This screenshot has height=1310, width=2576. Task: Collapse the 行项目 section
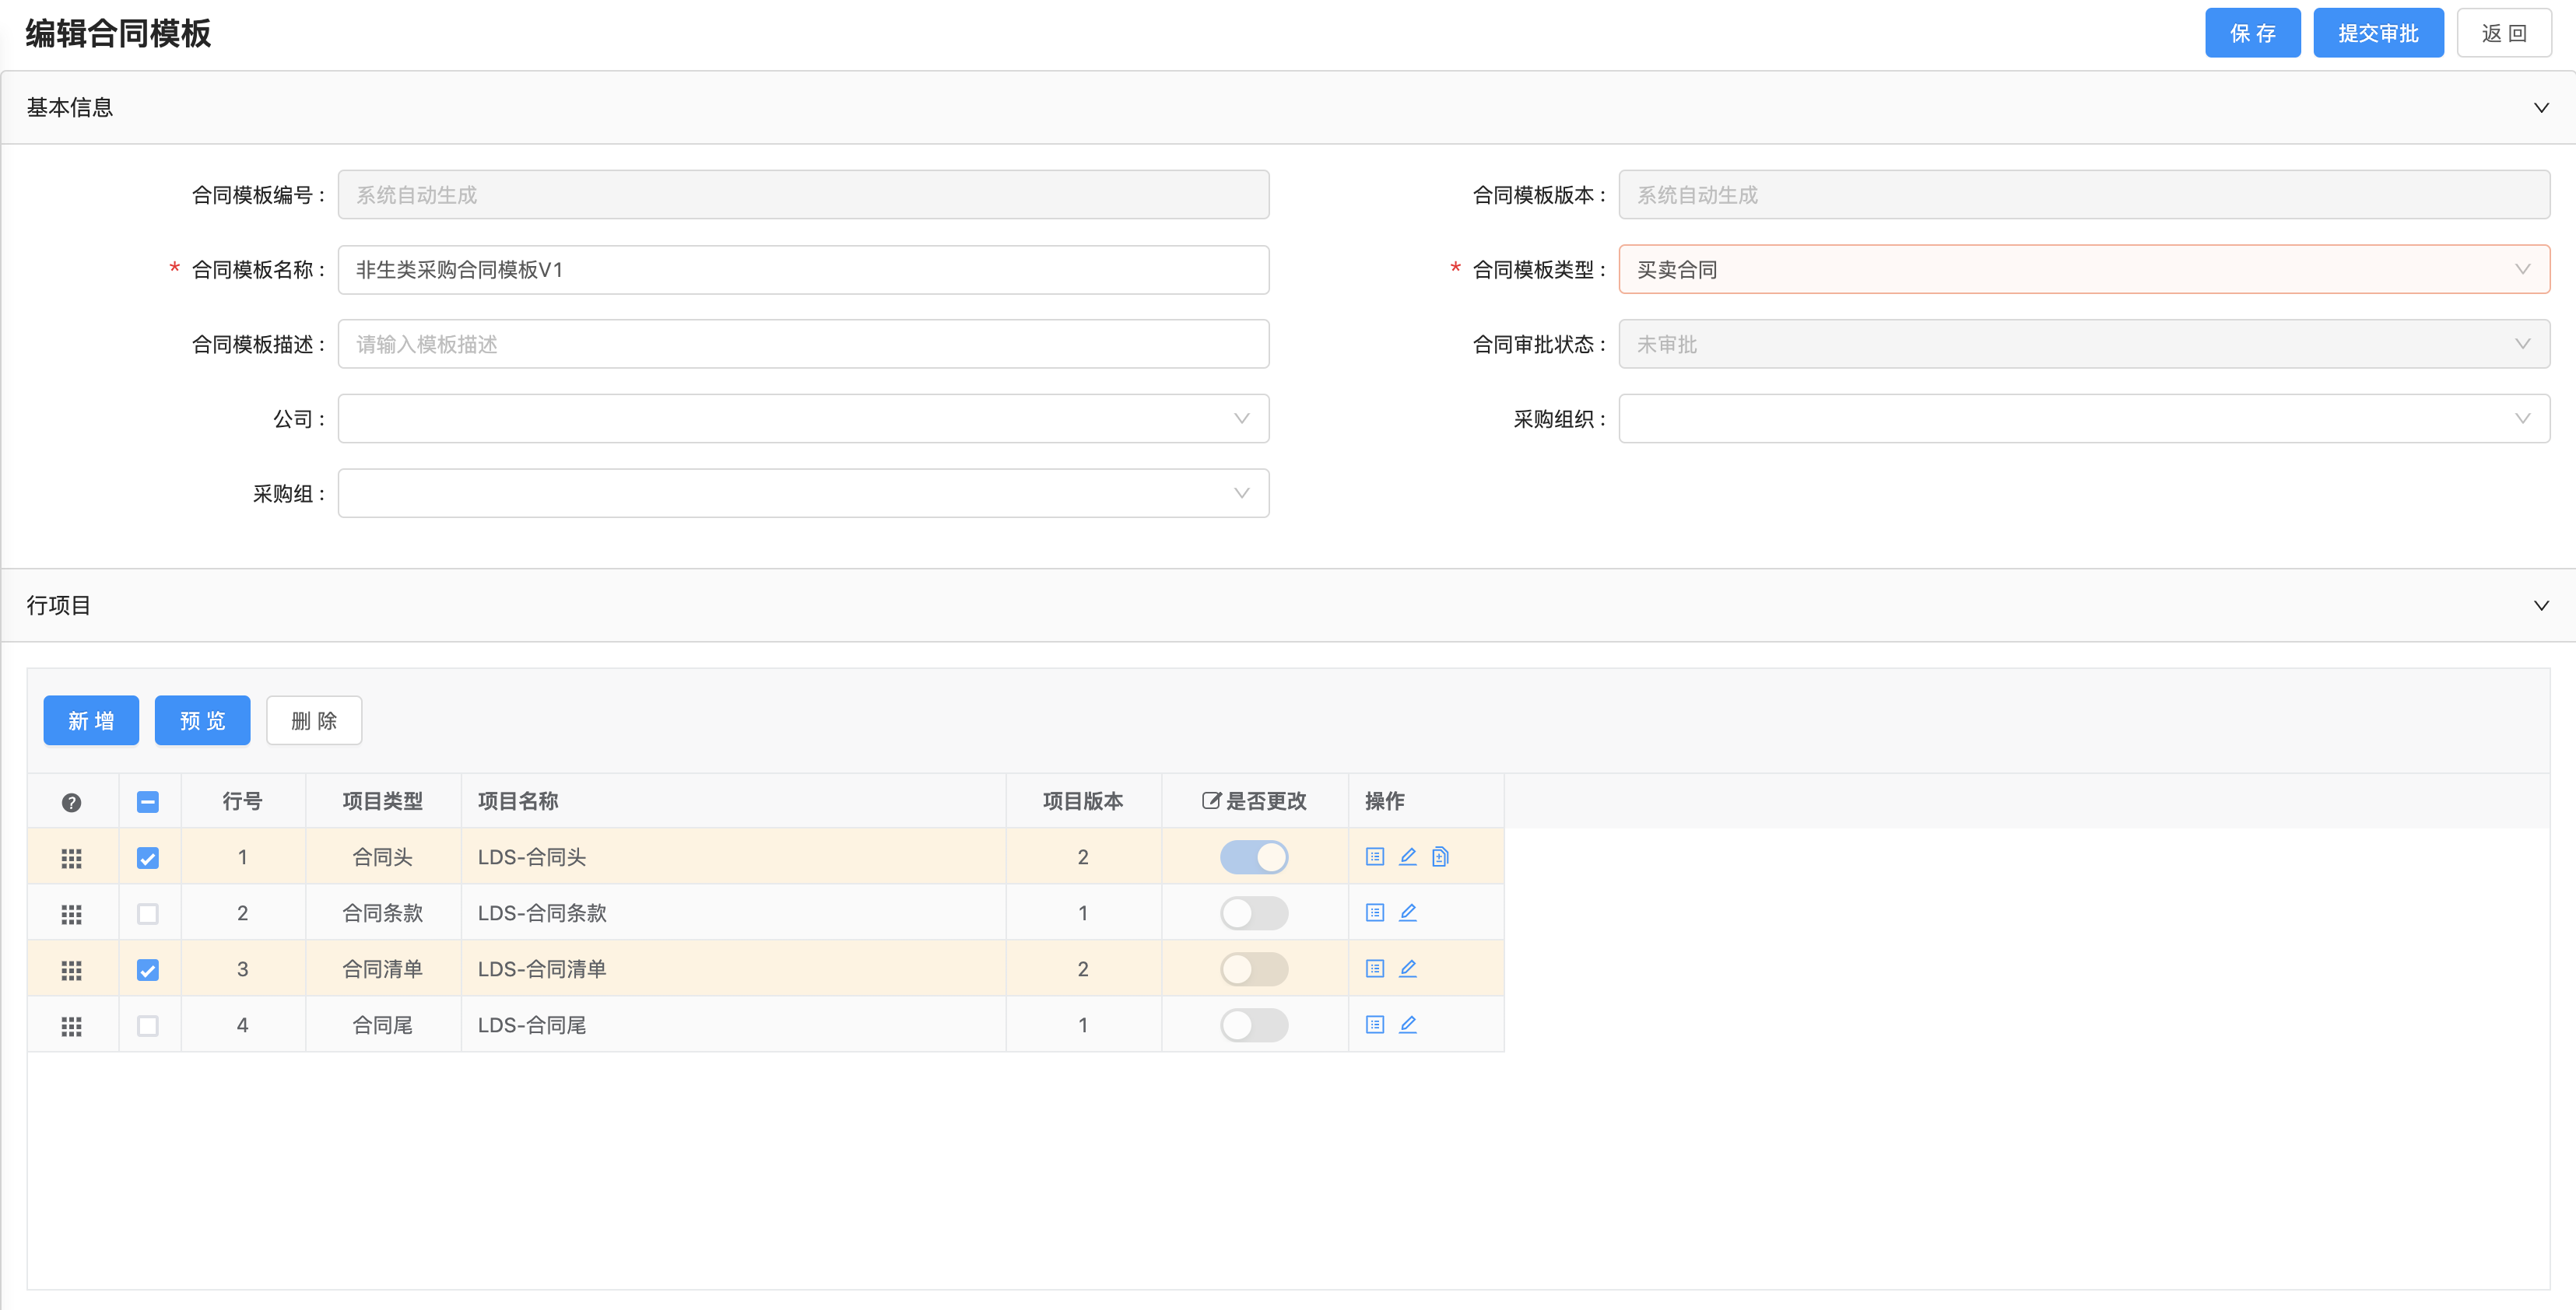pyautogui.click(x=2540, y=605)
